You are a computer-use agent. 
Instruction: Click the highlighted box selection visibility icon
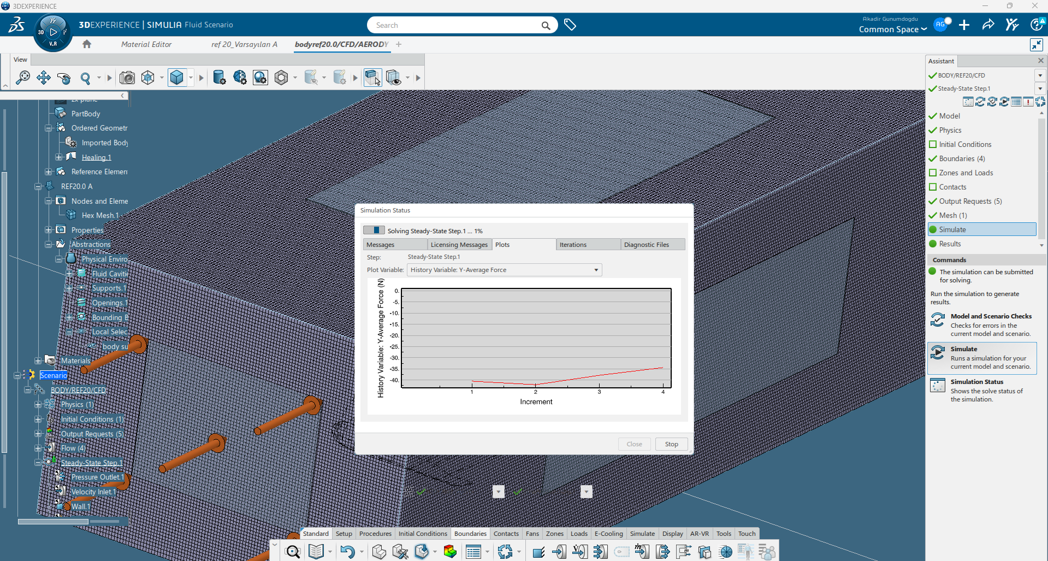pos(372,78)
